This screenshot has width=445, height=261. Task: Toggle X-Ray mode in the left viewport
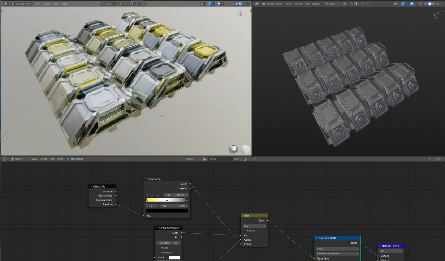pos(227,3)
